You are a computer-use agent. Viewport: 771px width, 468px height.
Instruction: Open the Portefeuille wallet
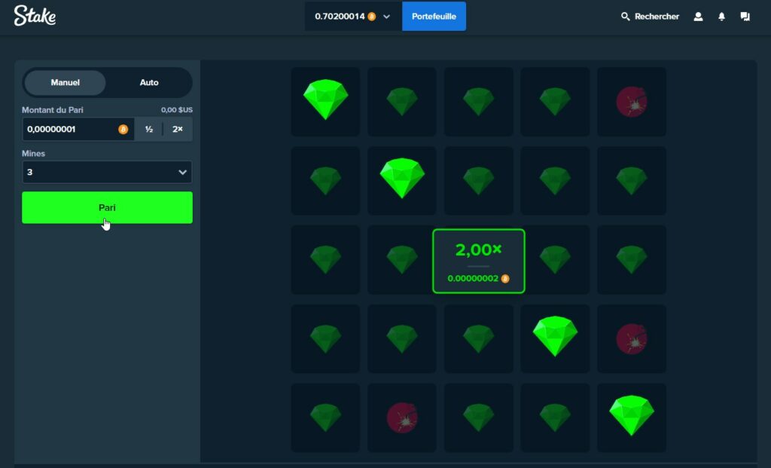[x=434, y=17]
